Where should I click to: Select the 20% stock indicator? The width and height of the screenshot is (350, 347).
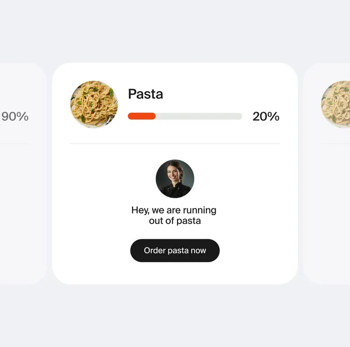click(x=265, y=116)
